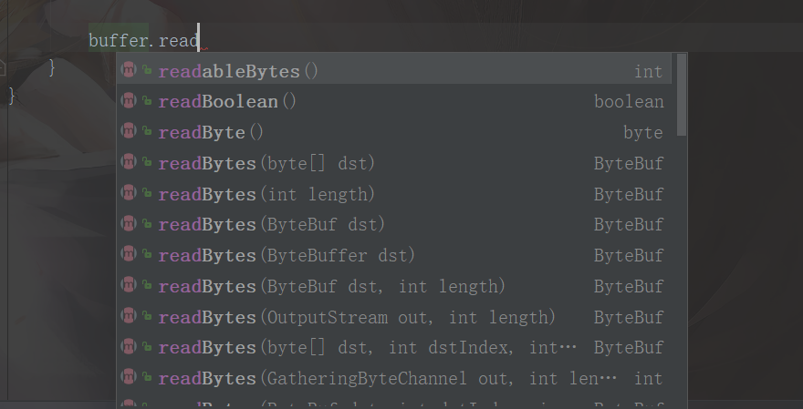Select the readableBytes() completion suggestion
Viewport: 803px width, 409px height.
238,71
